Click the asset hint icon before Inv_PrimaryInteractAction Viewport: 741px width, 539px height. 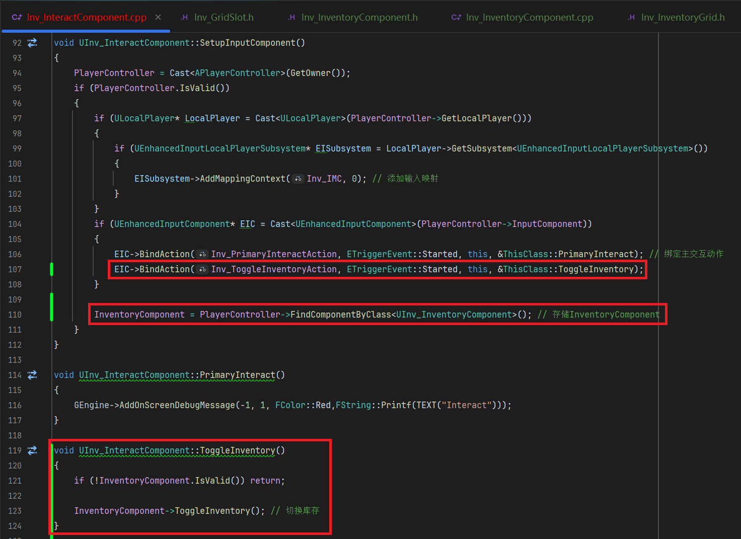point(202,254)
